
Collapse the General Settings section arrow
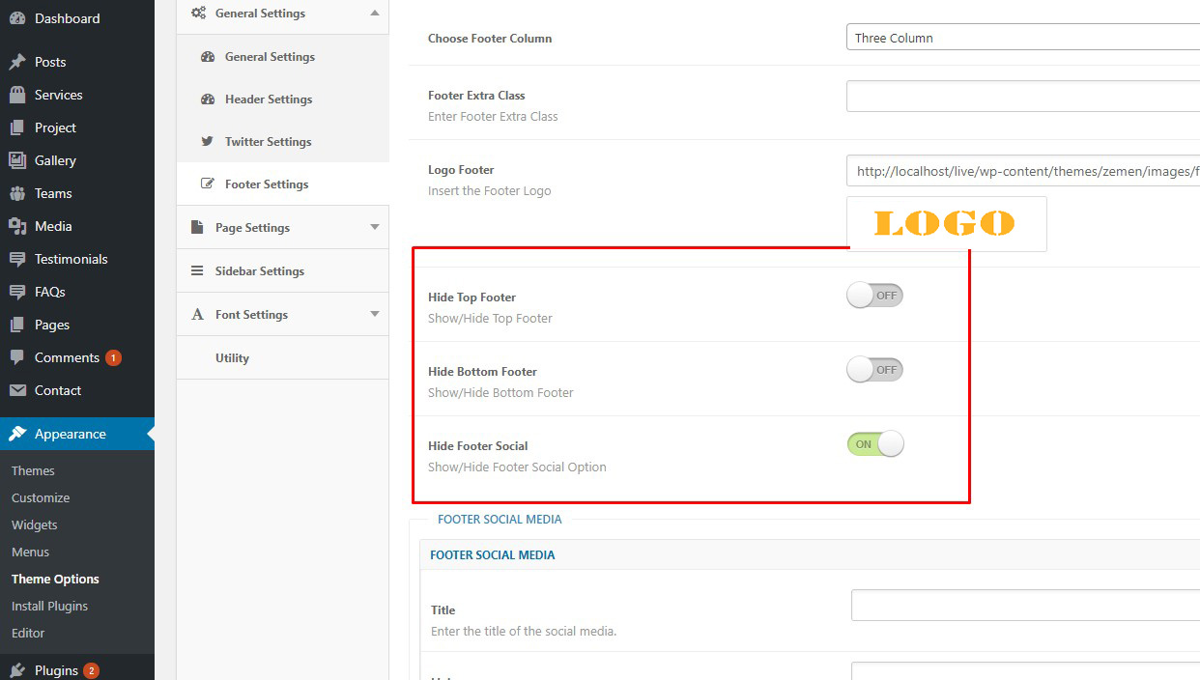pos(375,13)
